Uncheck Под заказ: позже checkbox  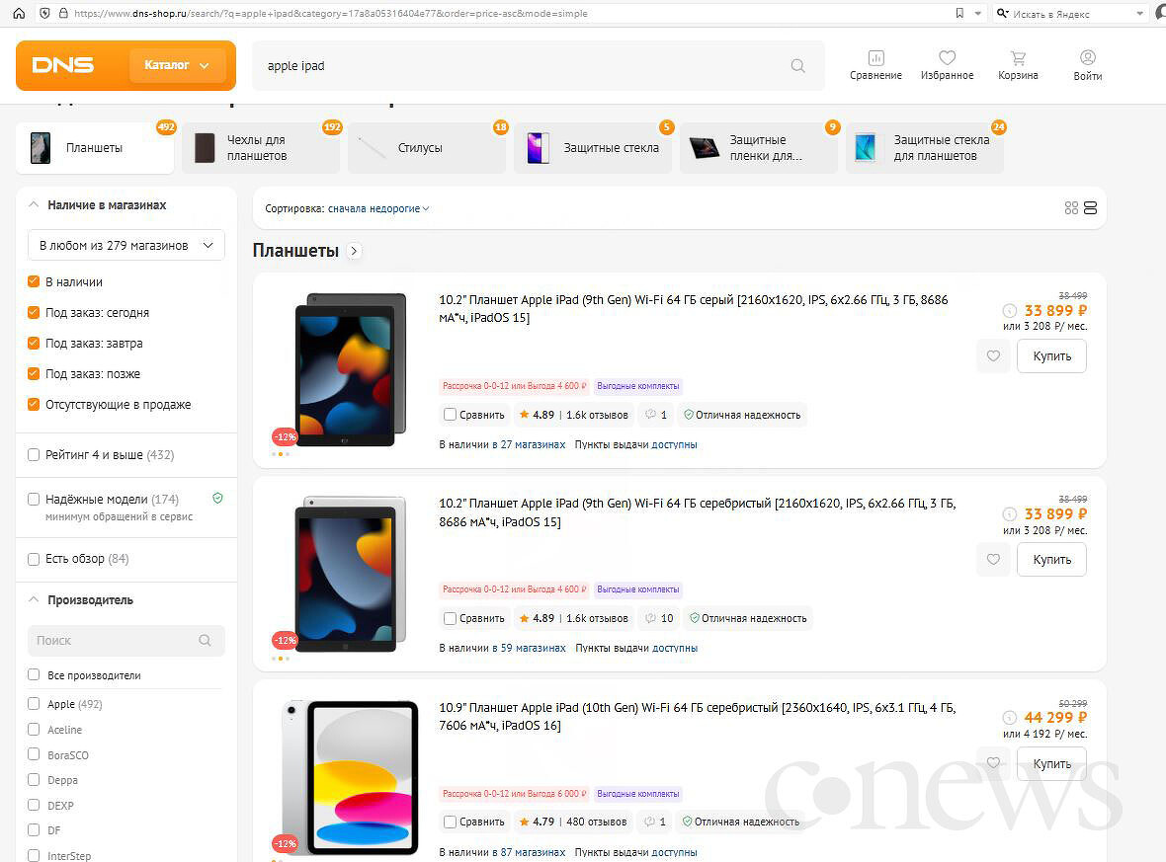(x=34, y=374)
